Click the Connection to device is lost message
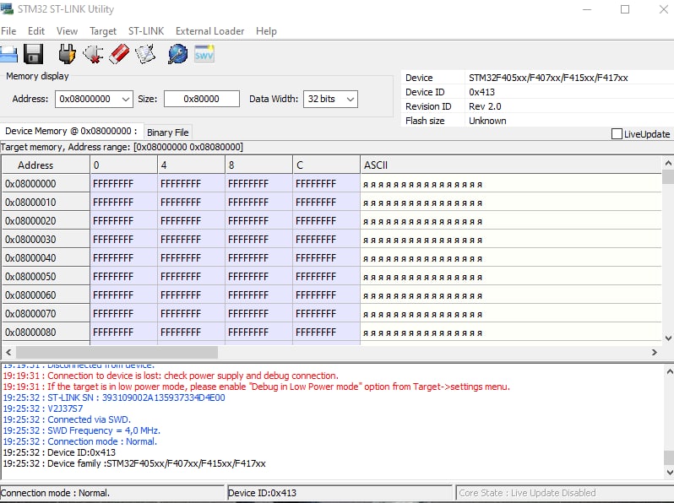 tap(171, 376)
